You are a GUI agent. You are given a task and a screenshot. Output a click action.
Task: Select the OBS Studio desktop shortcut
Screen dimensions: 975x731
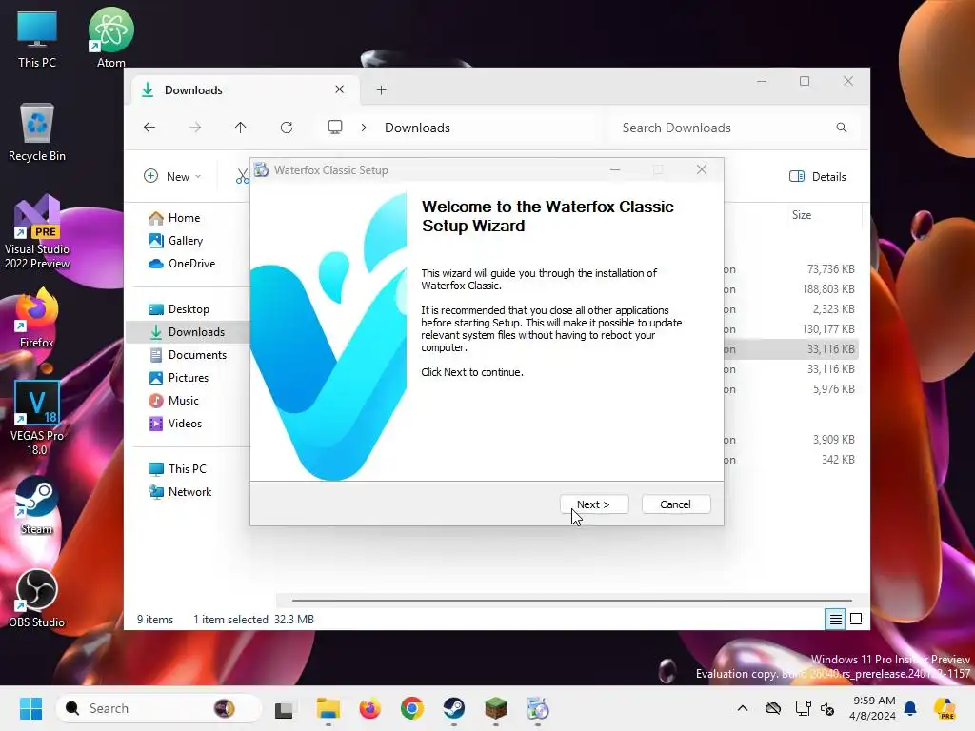(x=37, y=598)
